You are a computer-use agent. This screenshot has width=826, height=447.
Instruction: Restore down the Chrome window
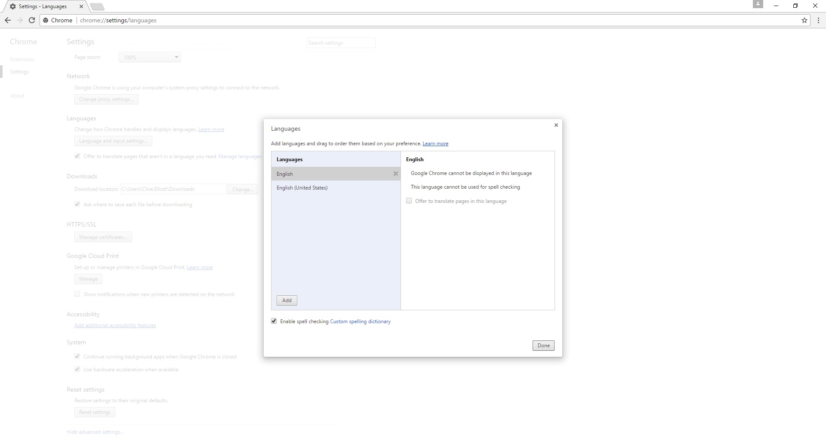(x=795, y=6)
